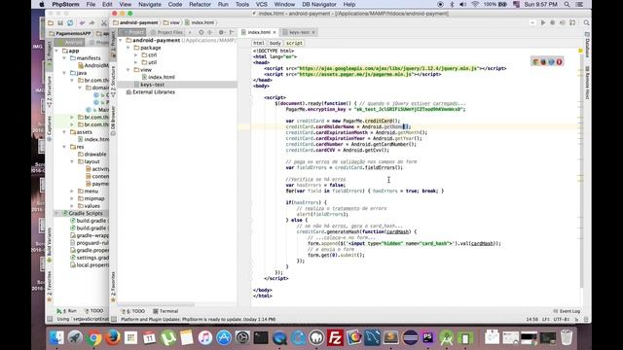This screenshot has width=623, height=350.
Task: Toggle Build Variants tab in Android Studio window
Action: [x=50, y=244]
